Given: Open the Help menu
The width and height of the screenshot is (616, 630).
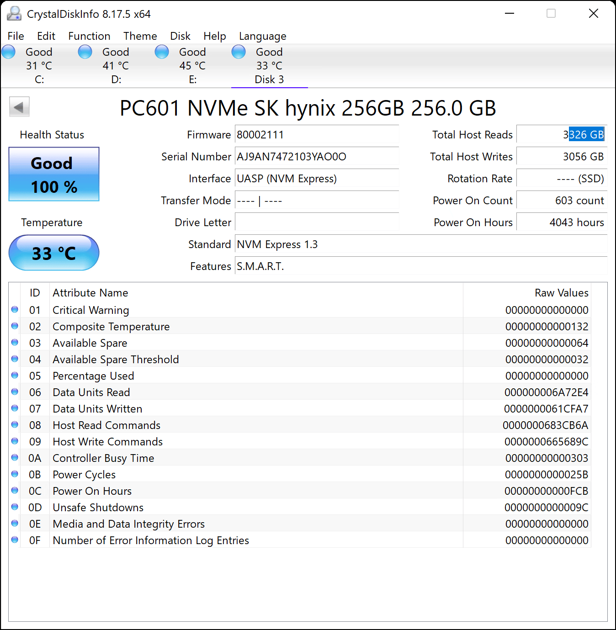Looking at the screenshot, I should tap(215, 36).
